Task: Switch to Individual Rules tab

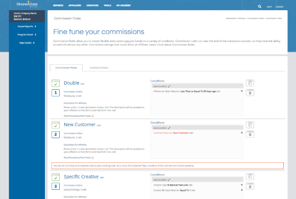Action: point(99,67)
